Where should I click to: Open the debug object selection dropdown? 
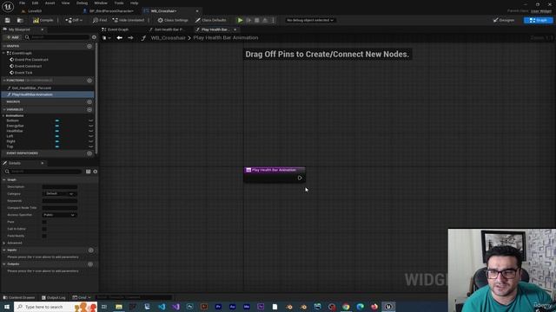tap(310, 20)
